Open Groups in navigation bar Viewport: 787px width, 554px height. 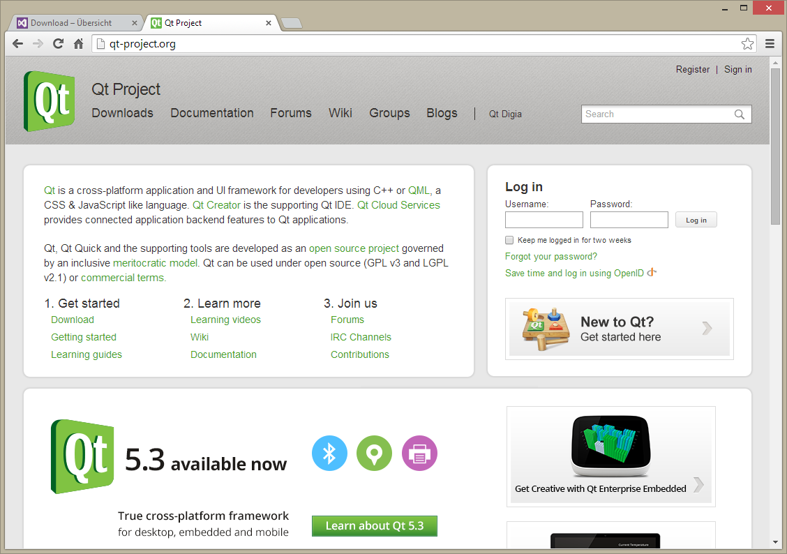[x=389, y=114]
